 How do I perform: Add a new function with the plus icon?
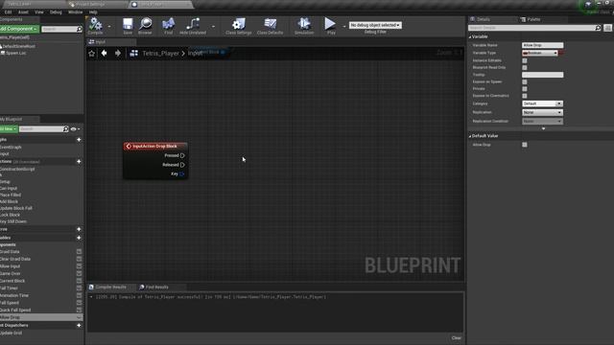[79, 162]
